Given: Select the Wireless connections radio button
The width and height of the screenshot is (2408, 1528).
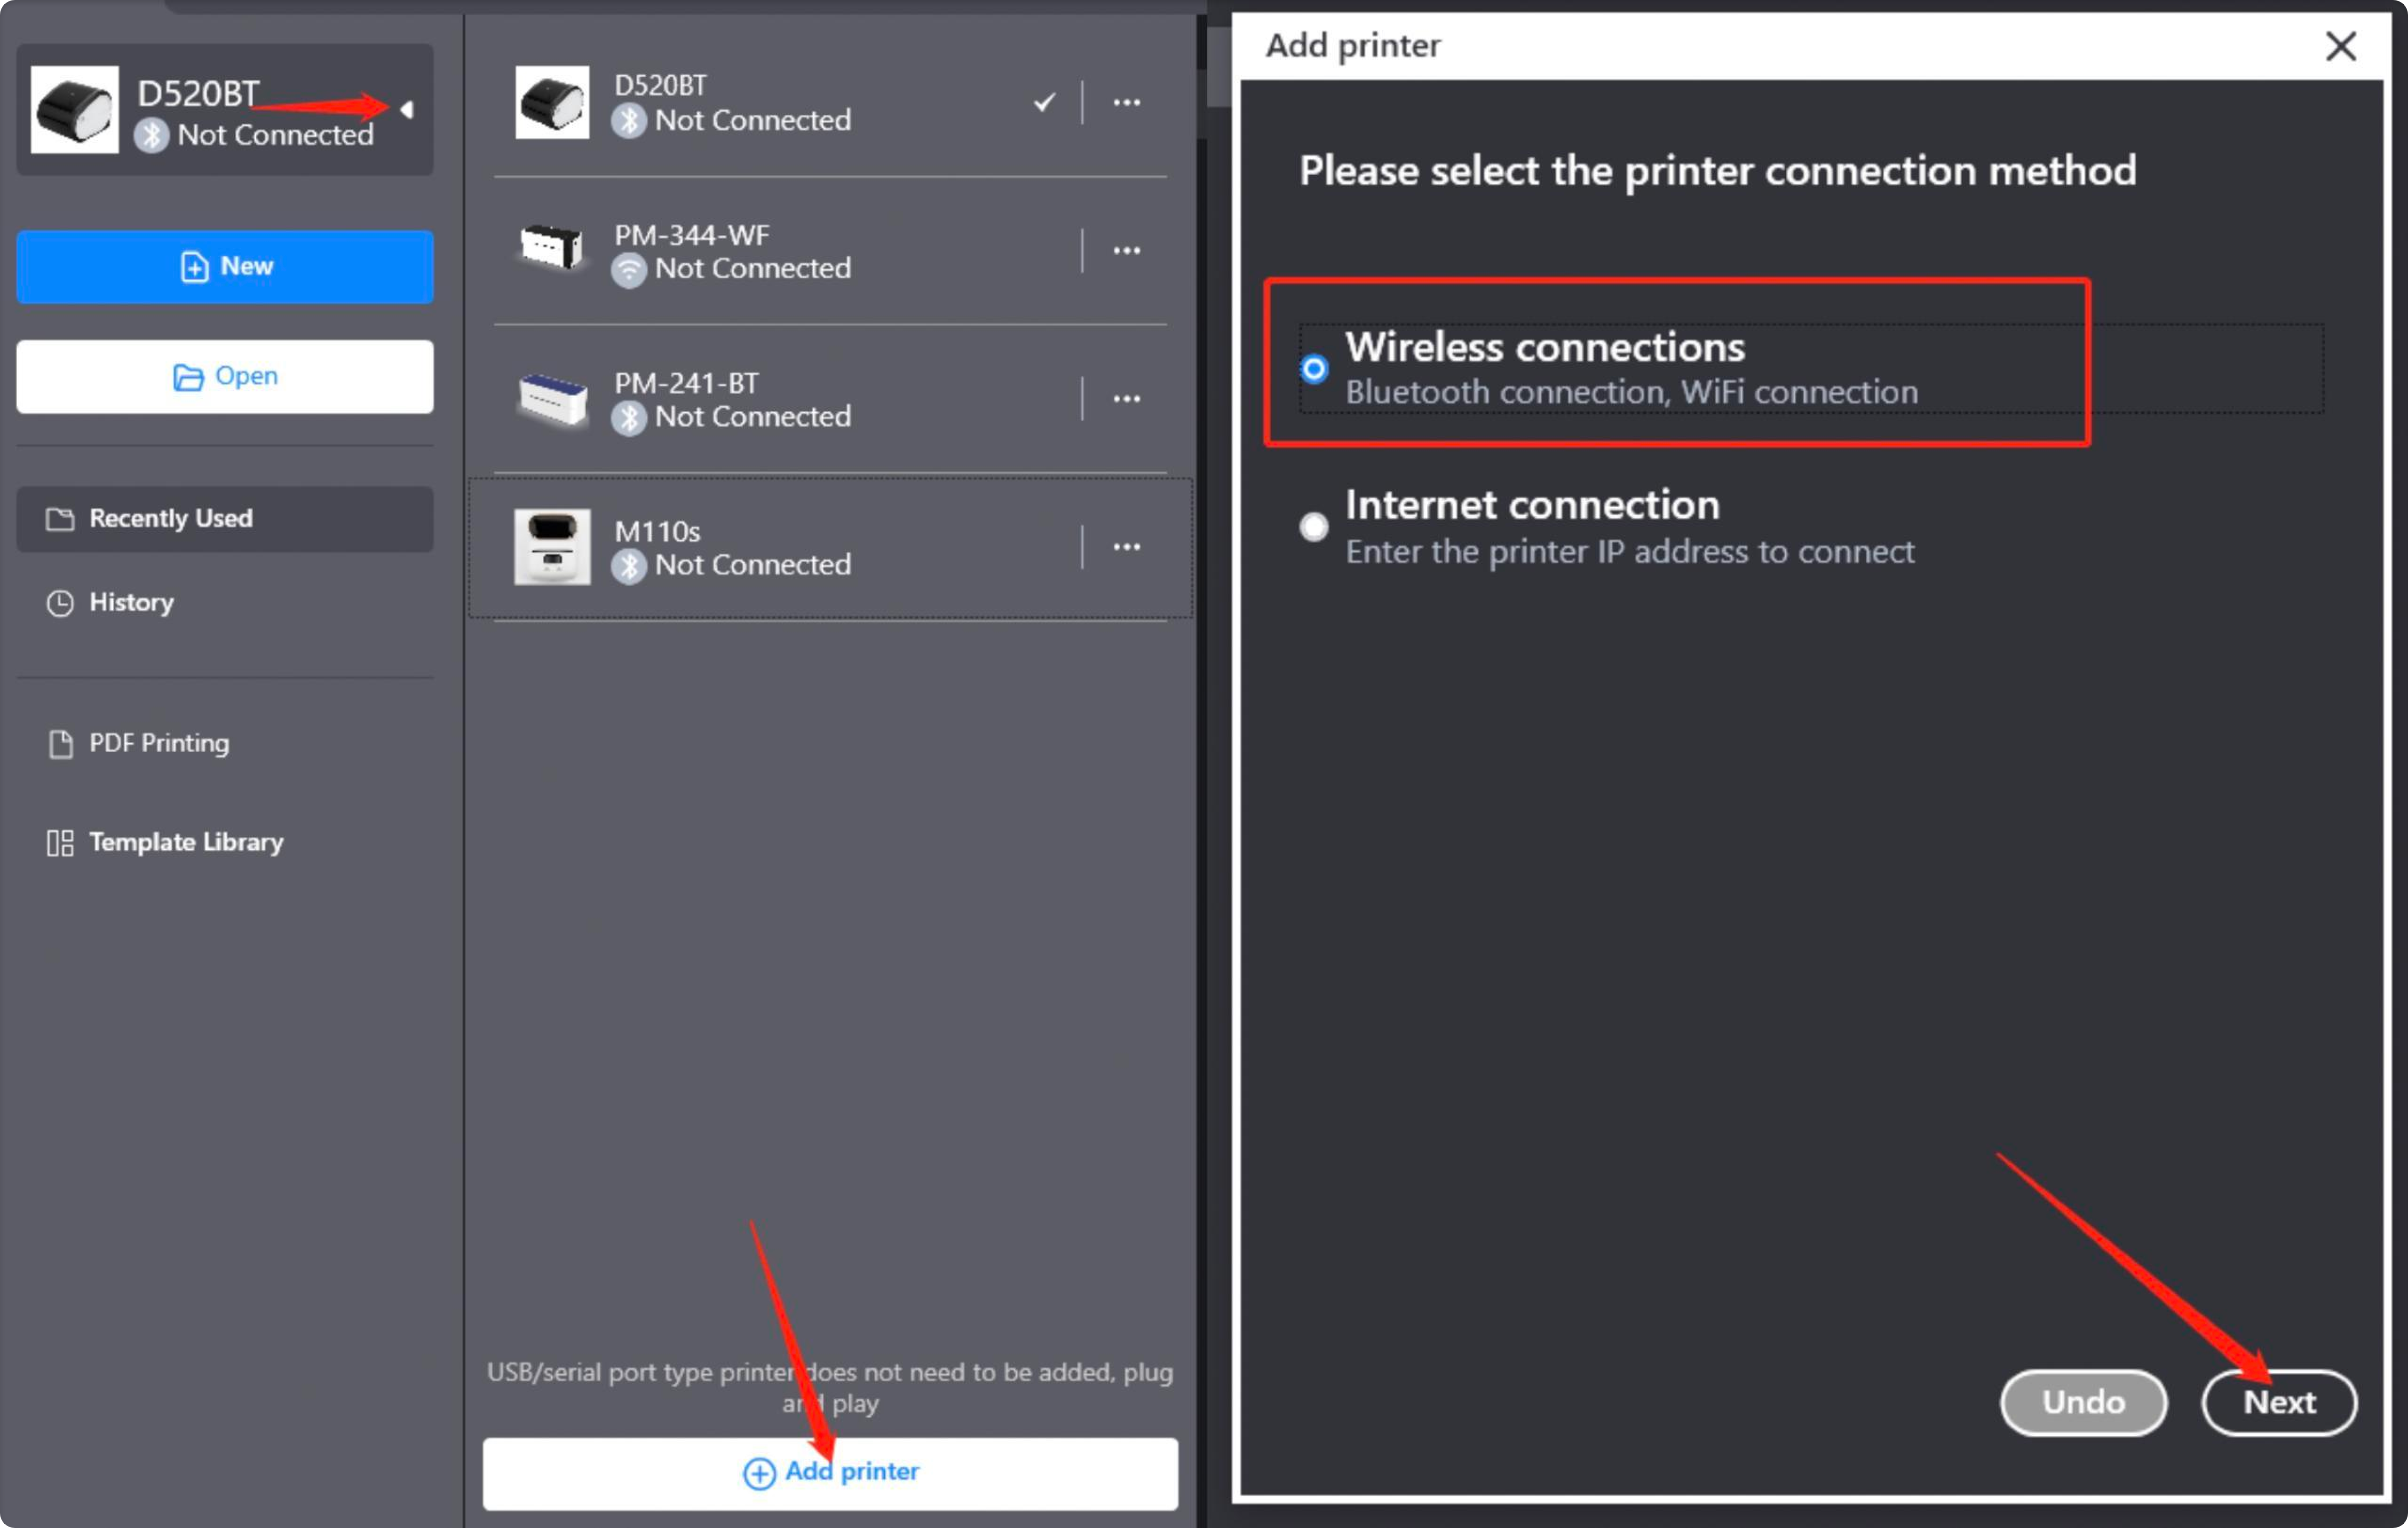Looking at the screenshot, I should coord(1313,369).
